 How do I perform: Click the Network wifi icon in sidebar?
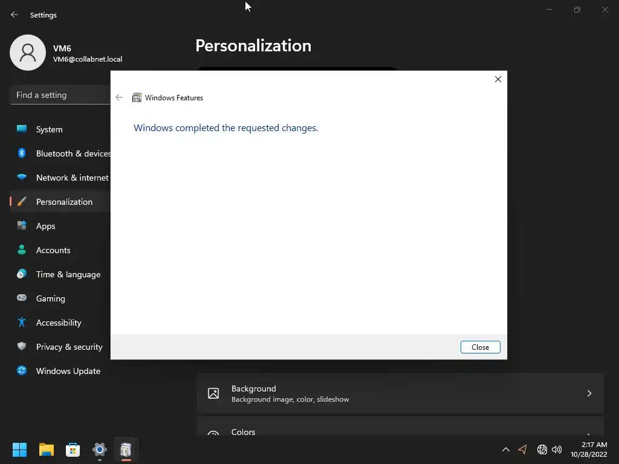tap(22, 177)
